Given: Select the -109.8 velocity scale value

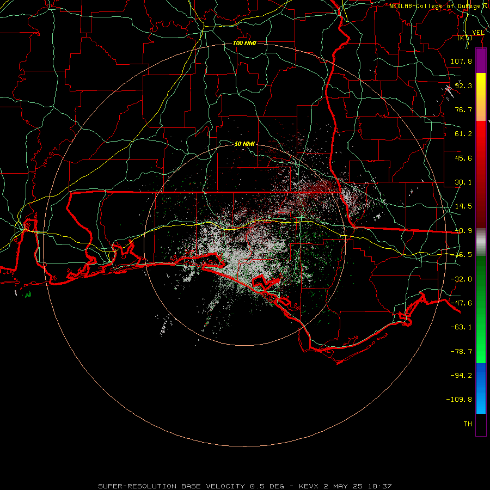Looking at the screenshot, I should 459,400.
